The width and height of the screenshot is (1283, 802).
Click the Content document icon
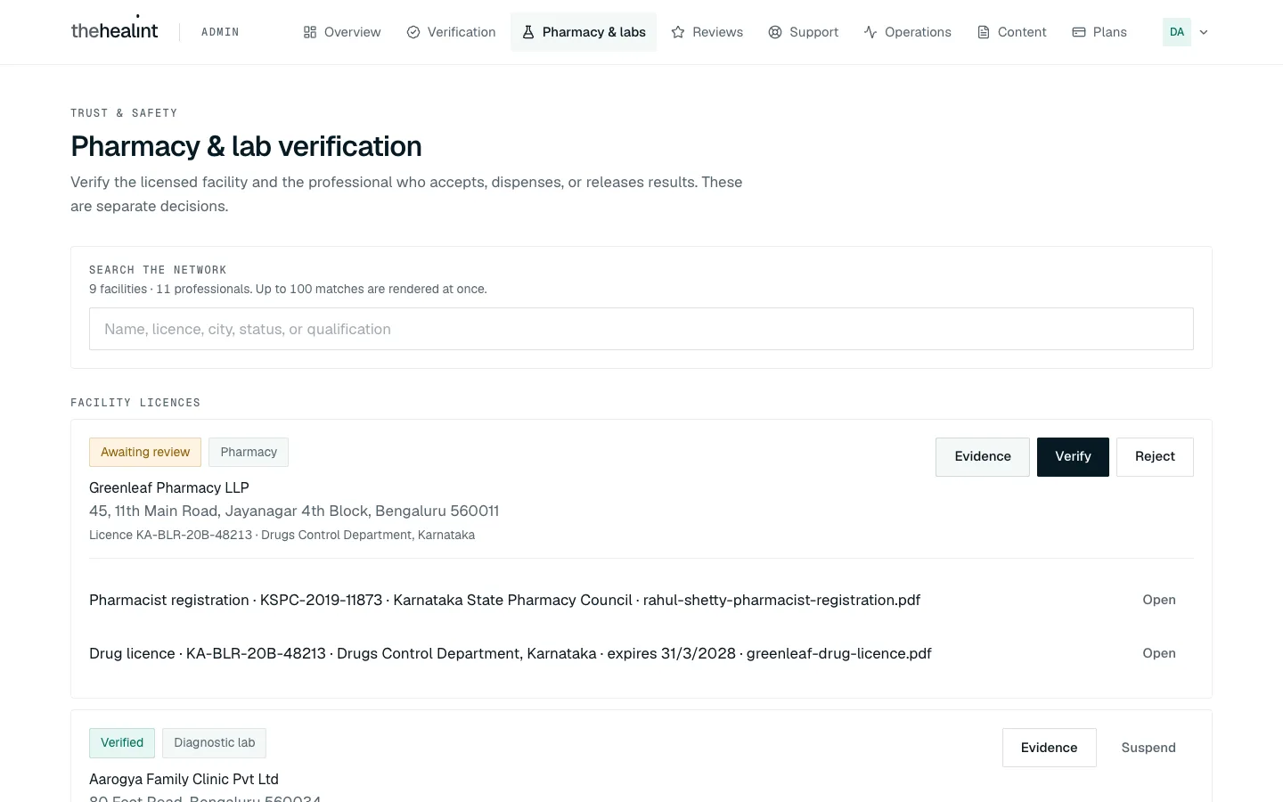984,32
